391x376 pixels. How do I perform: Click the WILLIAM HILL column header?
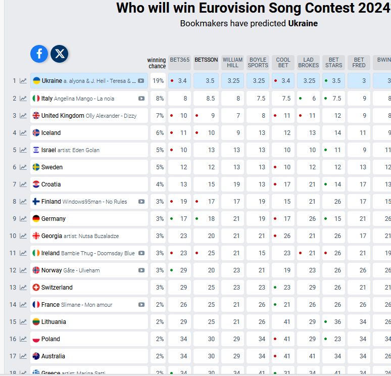click(x=232, y=62)
